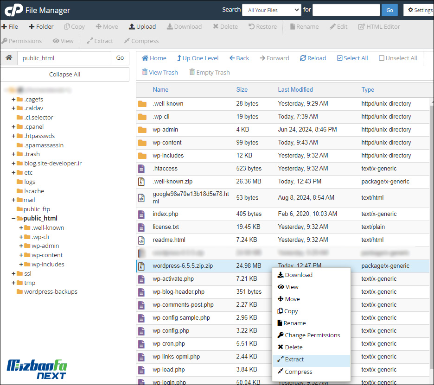Click the Restore toolbar button
This screenshot has height=385, width=434.
tap(262, 26)
